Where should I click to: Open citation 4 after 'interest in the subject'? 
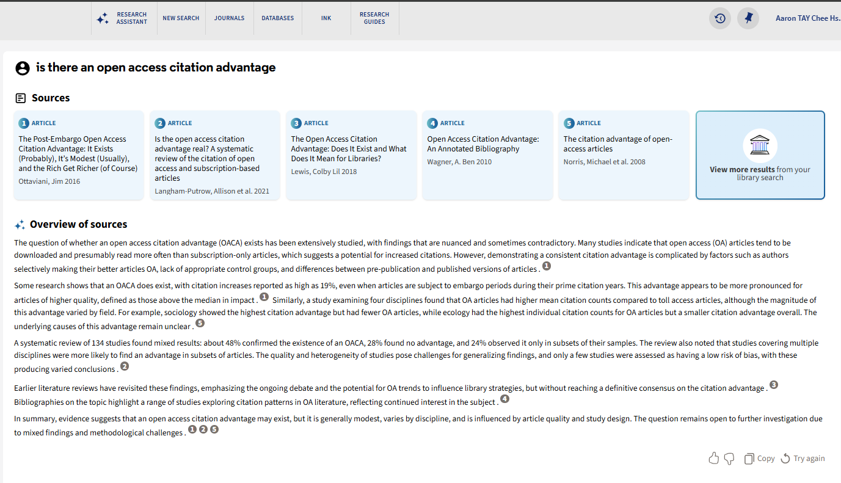504,399
